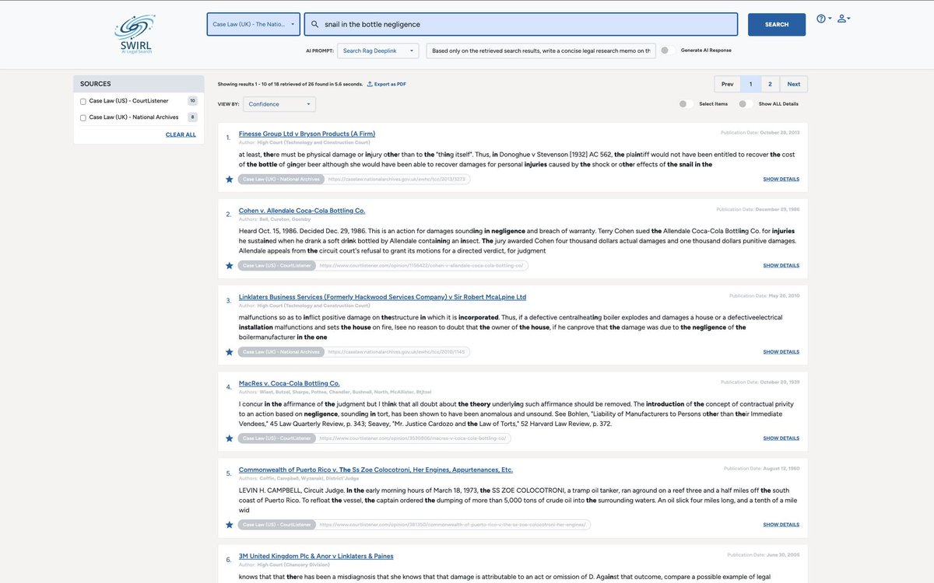Click the SOURCES panel header

139,84
